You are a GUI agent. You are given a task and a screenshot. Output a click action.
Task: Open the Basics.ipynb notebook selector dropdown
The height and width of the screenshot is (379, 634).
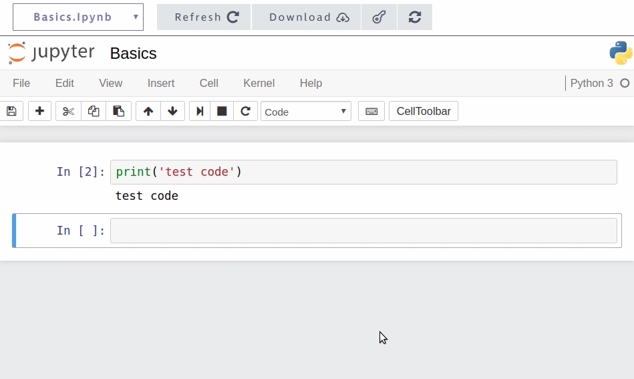click(x=78, y=17)
